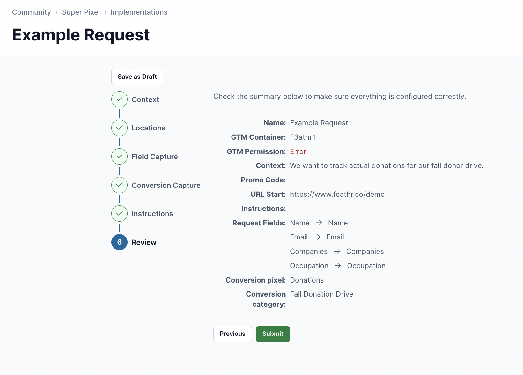Click the Conversion Capture checkmark circle

[119, 185]
